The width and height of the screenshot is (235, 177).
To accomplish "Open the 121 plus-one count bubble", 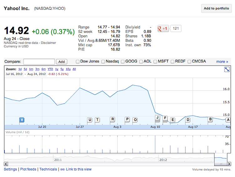I will pos(176,29).
